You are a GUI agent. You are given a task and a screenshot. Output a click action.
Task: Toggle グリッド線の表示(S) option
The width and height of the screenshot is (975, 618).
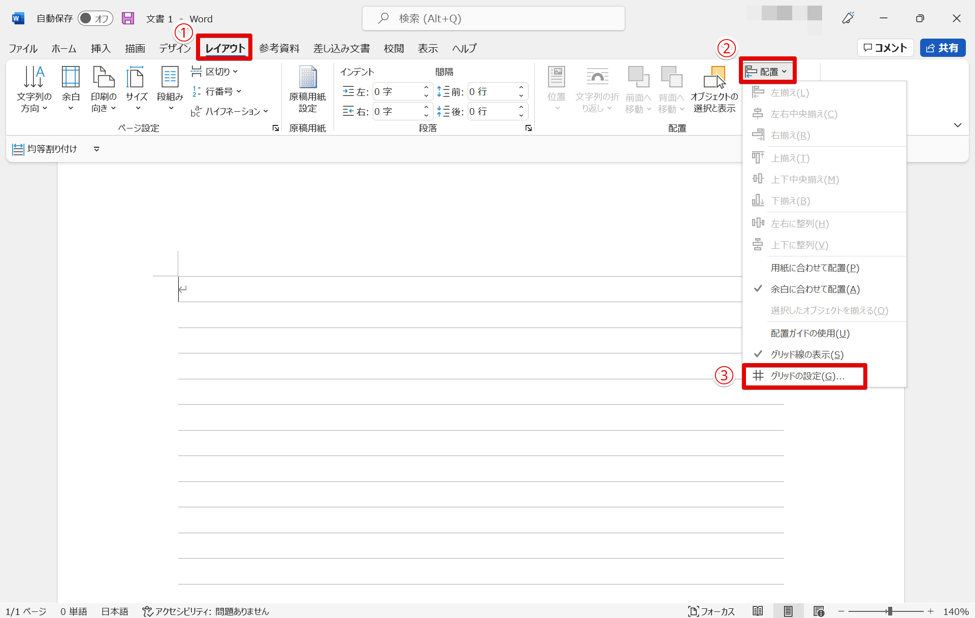(x=824, y=354)
